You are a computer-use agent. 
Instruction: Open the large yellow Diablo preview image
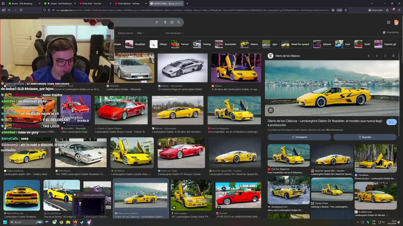tap(332, 88)
